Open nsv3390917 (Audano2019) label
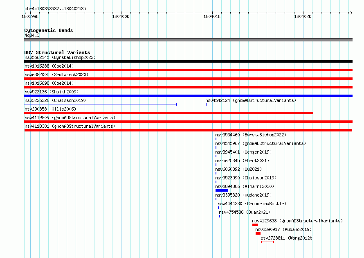 [x=283, y=229]
